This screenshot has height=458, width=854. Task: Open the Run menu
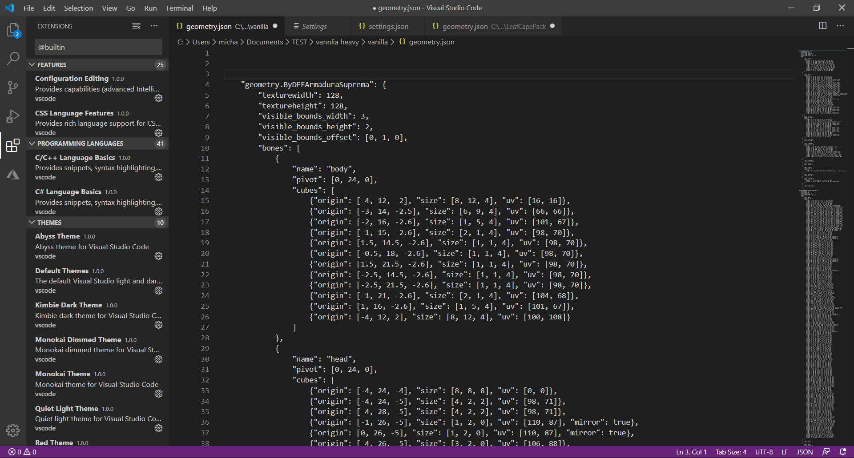(x=150, y=8)
